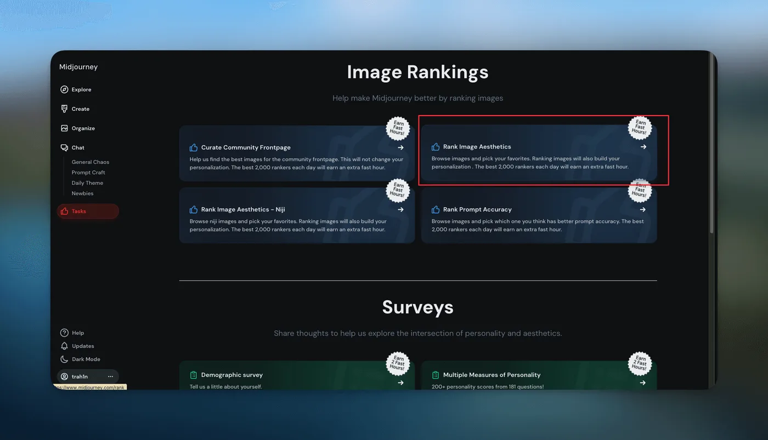Open the Prompt Craft chat room

point(88,172)
